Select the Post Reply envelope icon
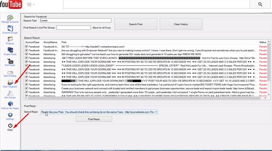The width and height of the screenshot is (272, 151). coord(10,62)
